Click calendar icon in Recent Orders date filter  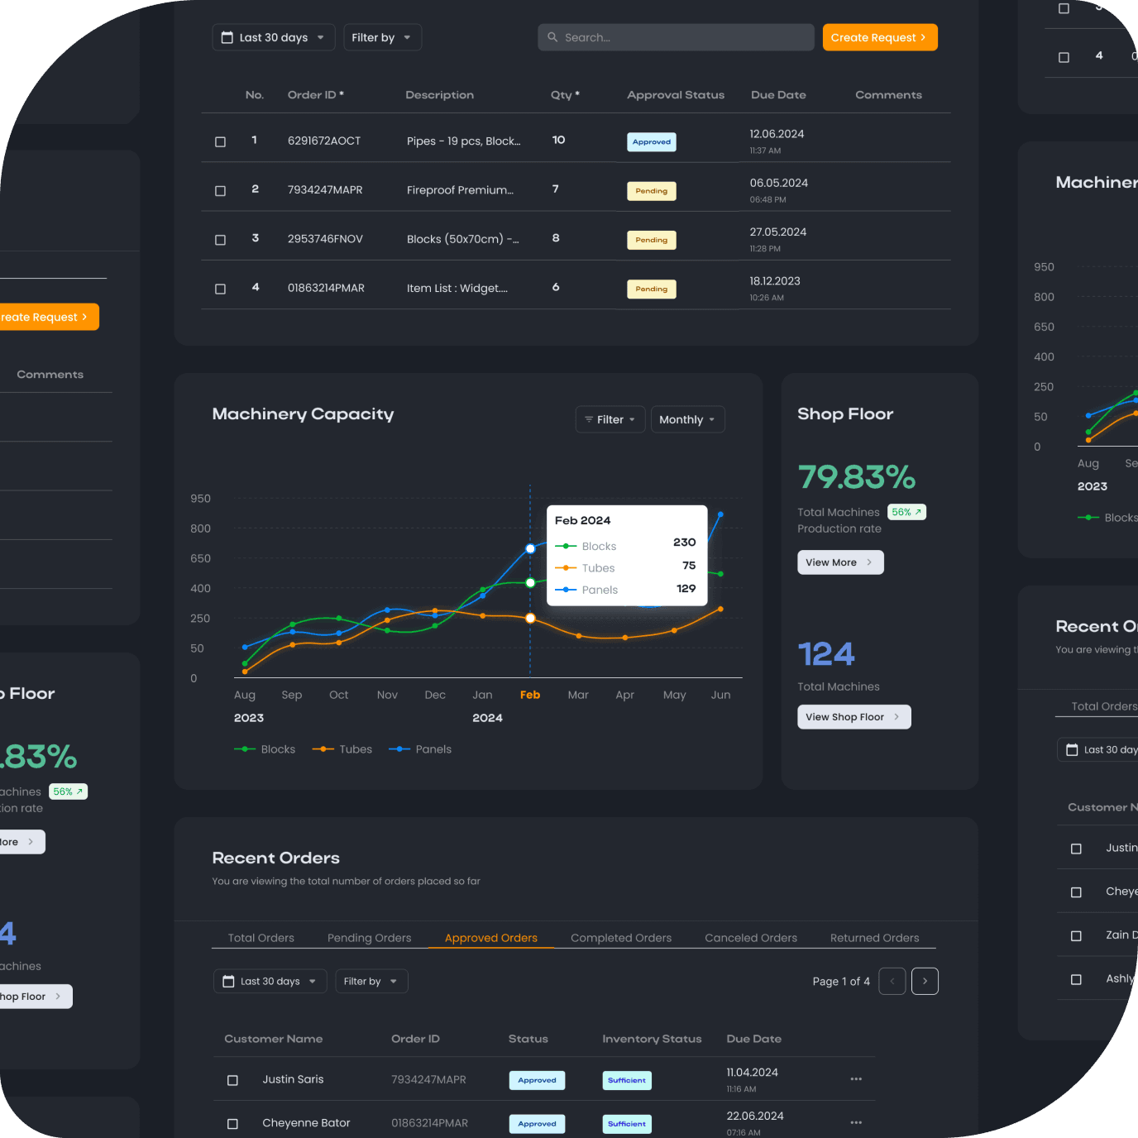[x=228, y=982]
